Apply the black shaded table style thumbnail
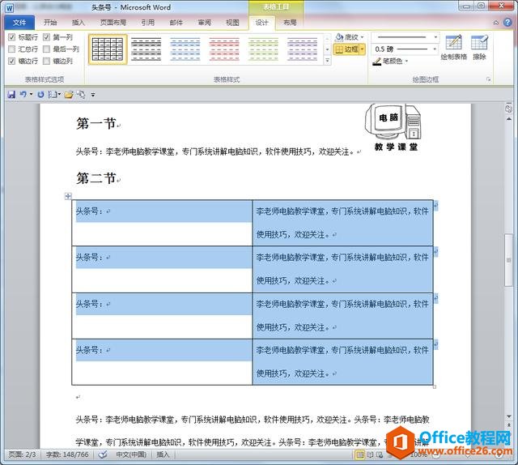Screen dimensions: 518x465 click(x=146, y=49)
